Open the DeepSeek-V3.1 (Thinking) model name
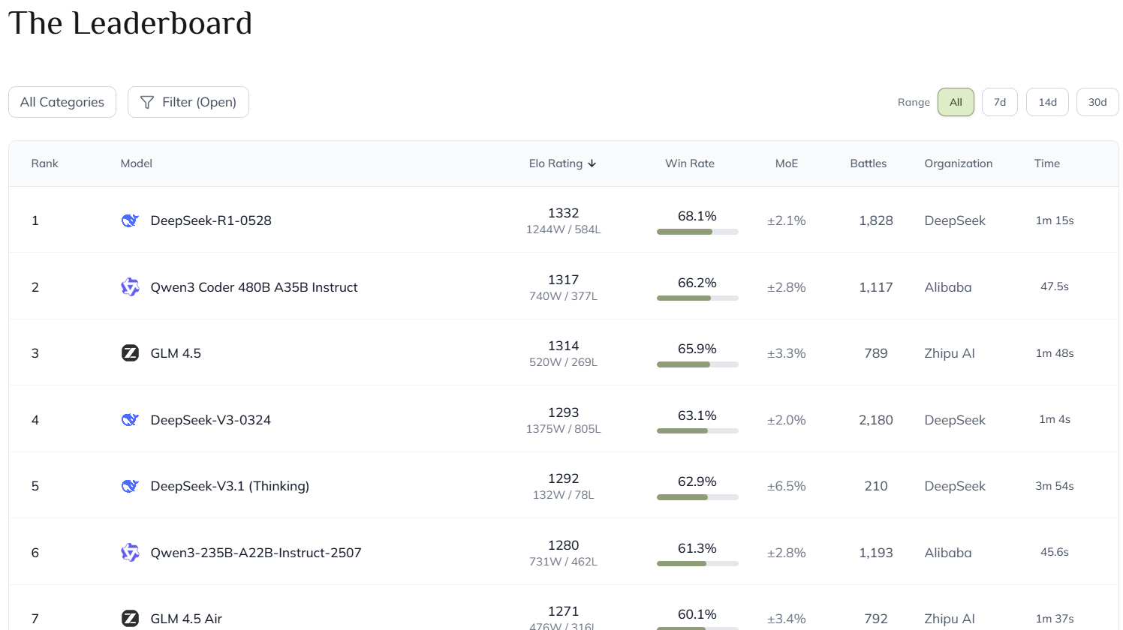Screen dimensions: 1123x630 coord(230,486)
